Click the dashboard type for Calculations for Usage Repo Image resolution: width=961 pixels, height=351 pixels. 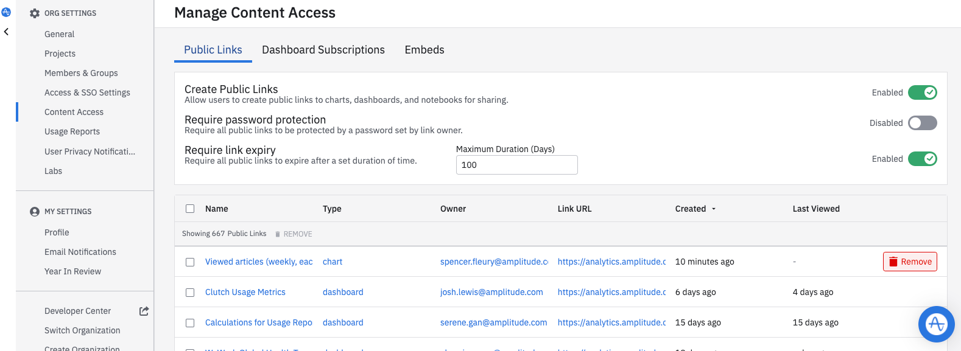click(343, 322)
